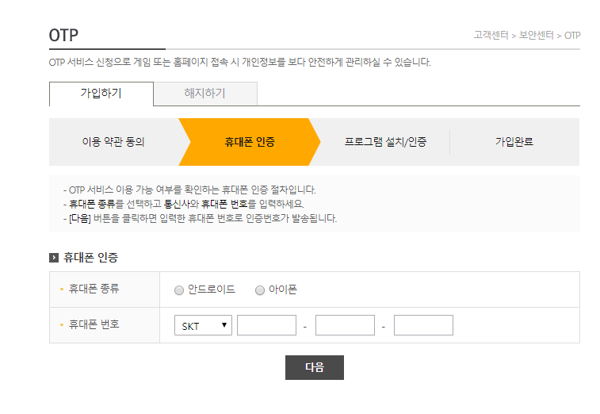This screenshot has height=414, width=600.
Task: Click the 이용 약관 동의 step
Action: (113, 142)
